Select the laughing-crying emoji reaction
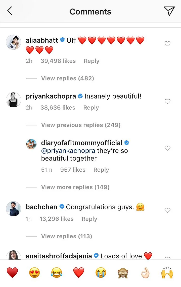Screen dimensions: 181x287 (x=57, y=273)
